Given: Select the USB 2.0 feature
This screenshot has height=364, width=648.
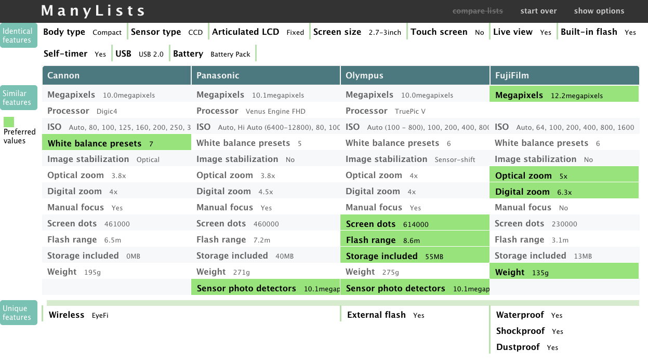Looking at the screenshot, I should 139,53.
